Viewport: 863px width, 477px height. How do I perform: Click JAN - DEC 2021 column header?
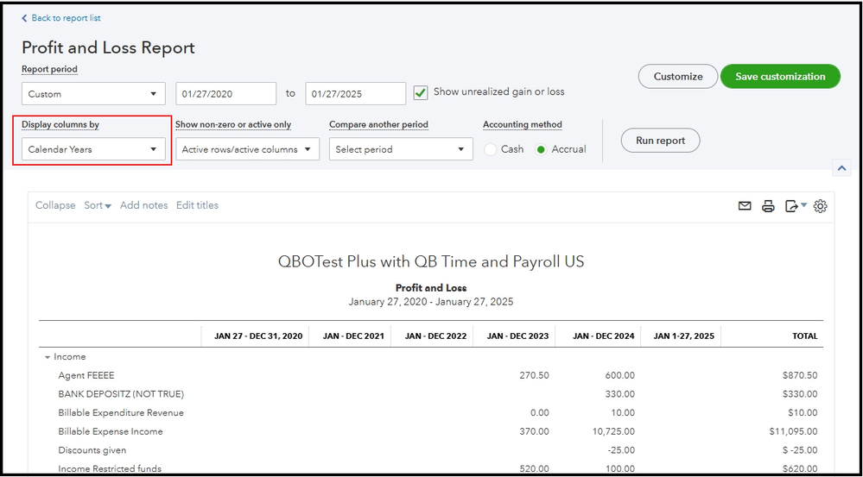click(x=353, y=336)
